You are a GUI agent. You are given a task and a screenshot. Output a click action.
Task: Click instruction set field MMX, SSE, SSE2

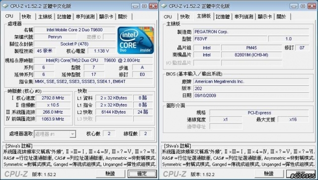[x=93, y=82]
